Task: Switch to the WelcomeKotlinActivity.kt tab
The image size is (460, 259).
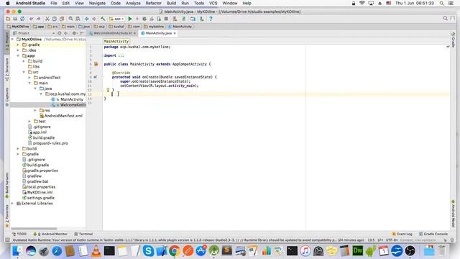Action: [x=112, y=33]
